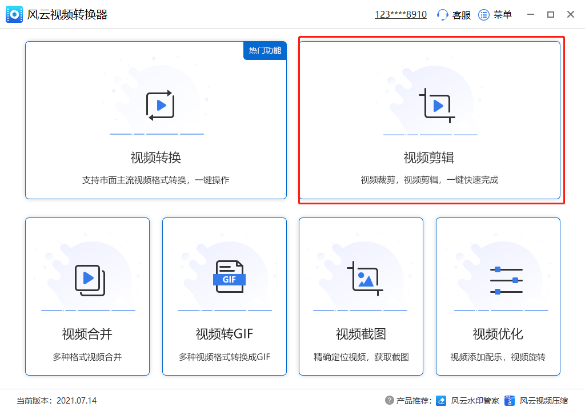
Task: Click description 支持市面主流视频格式转换，一键操作
Action: tap(155, 180)
